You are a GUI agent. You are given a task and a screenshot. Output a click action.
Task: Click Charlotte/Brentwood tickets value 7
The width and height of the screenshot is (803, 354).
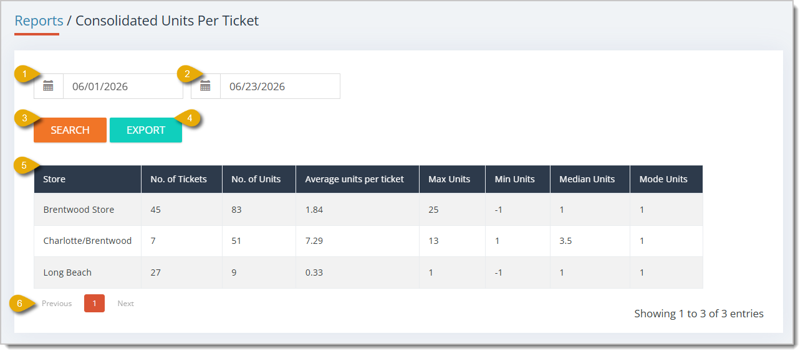[x=153, y=241]
